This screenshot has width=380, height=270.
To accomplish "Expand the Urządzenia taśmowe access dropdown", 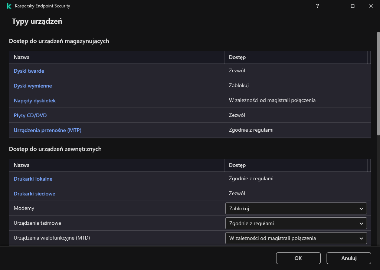I will (x=296, y=223).
